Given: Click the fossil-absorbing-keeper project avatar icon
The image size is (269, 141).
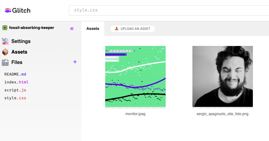Looking at the screenshot, I should [5, 28].
